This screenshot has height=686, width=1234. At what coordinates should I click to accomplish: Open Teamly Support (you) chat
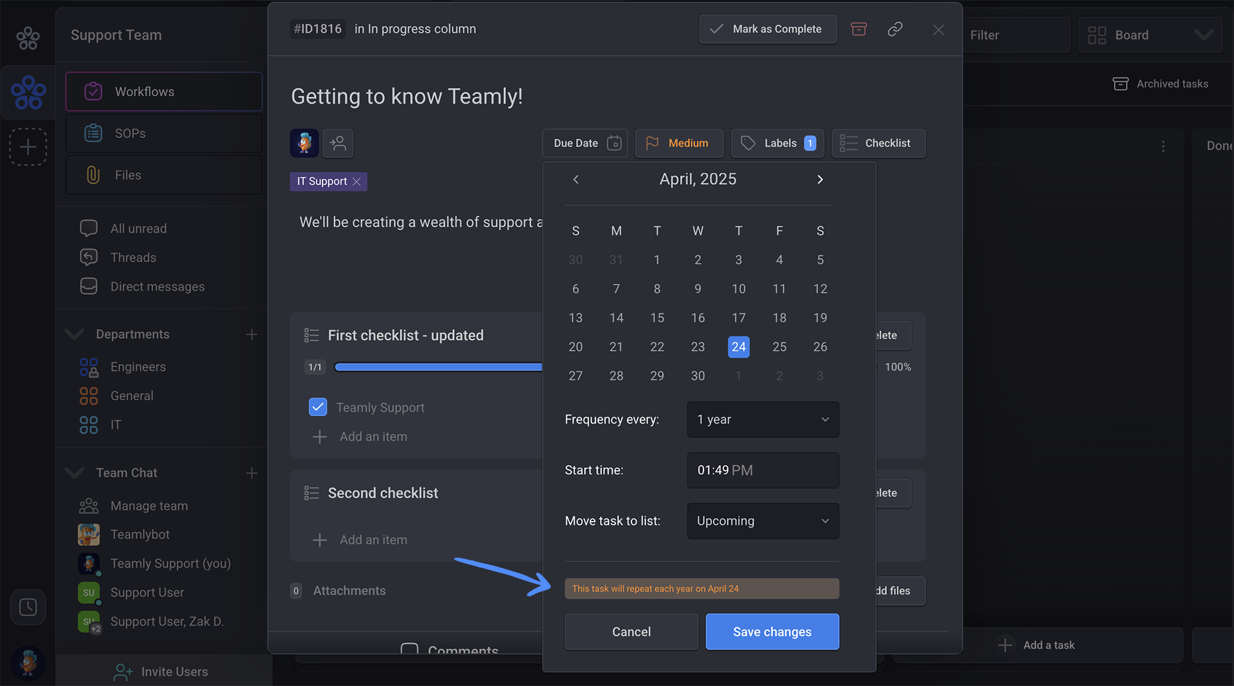point(170,564)
